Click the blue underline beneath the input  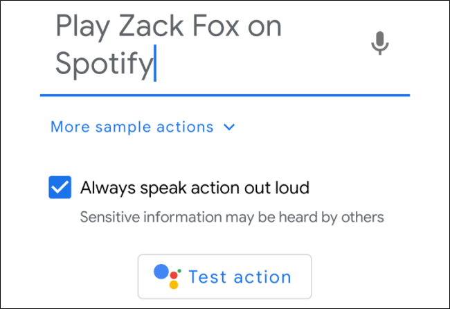point(225,94)
